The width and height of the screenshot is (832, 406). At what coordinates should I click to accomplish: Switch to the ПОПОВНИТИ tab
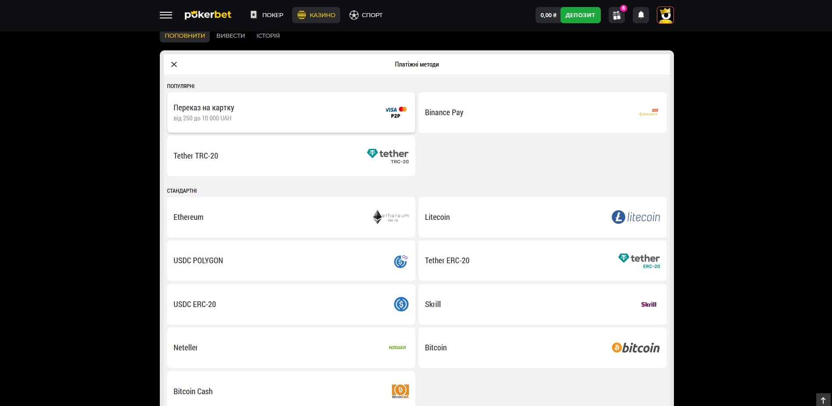[x=185, y=36]
